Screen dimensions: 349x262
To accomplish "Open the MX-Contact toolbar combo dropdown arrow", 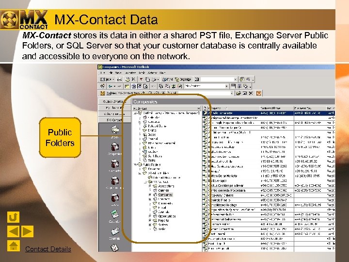I will pyautogui.click(x=232, y=93).
